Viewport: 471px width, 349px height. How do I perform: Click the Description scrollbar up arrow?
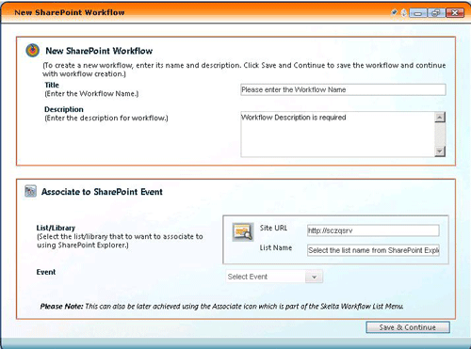coord(440,118)
